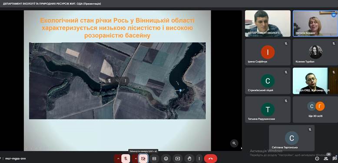The image size is (338, 163).
Task: Select the Наталія Бордюг video tile
Action: coord(315,23)
